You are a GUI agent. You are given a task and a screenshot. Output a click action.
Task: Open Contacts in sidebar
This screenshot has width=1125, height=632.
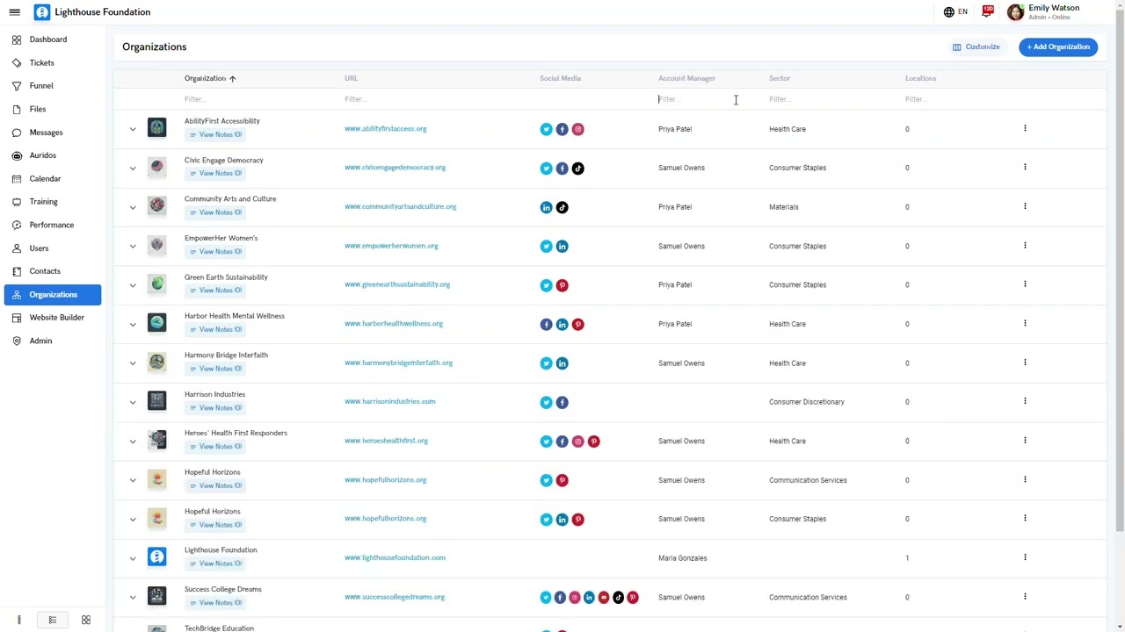point(53,271)
